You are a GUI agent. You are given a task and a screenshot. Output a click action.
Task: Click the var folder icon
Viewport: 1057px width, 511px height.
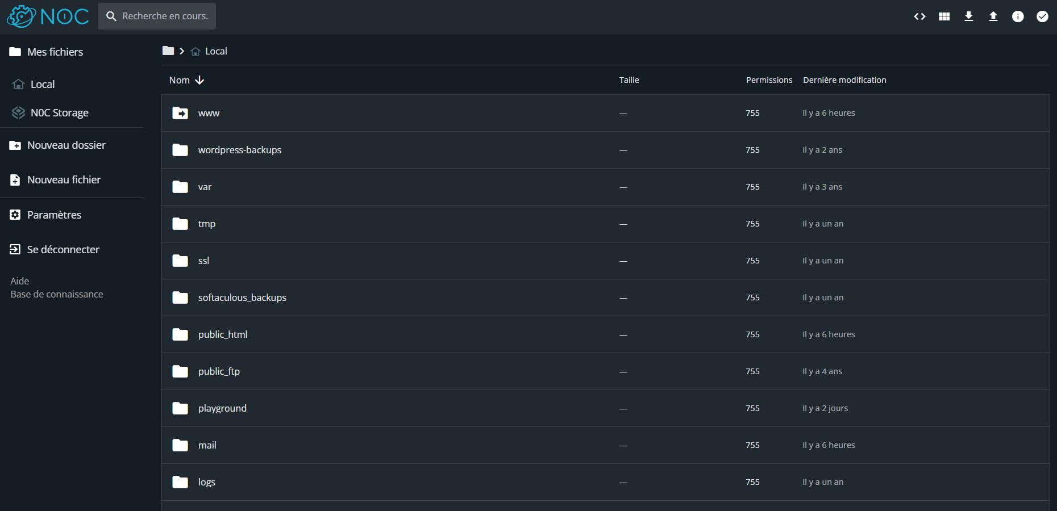[180, 187]
